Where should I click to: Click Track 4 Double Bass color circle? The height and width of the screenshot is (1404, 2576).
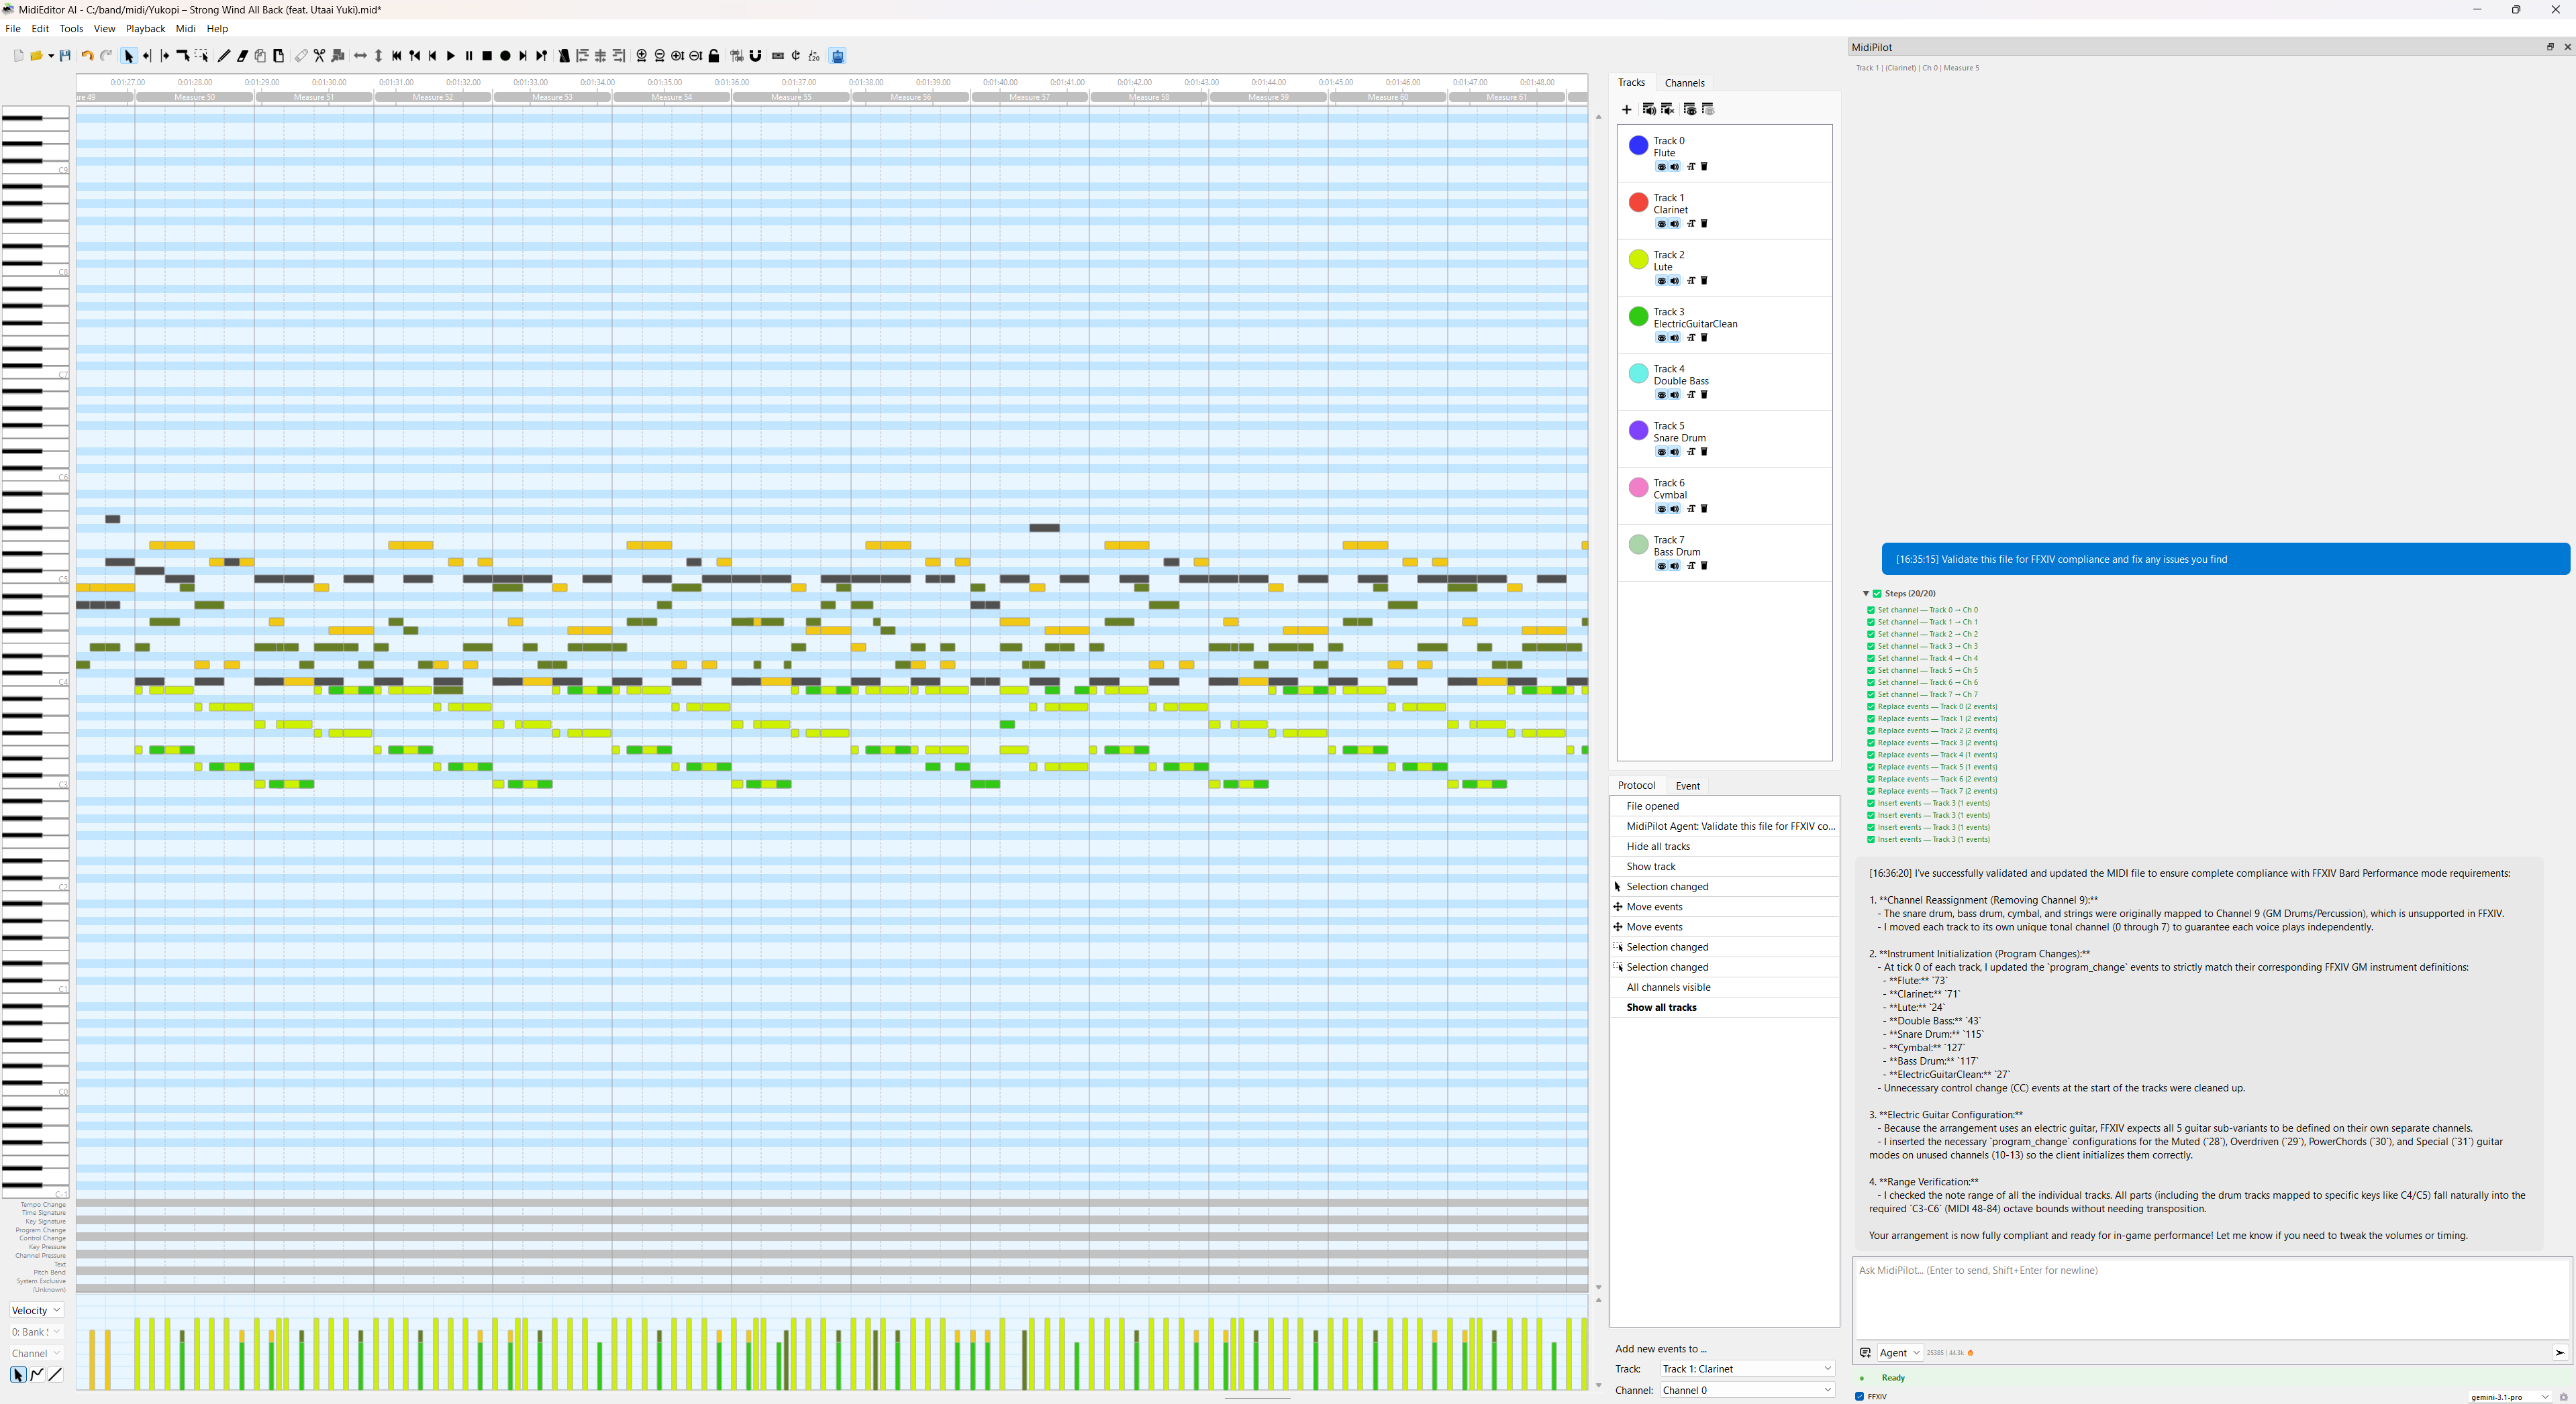pos(1638,374)
